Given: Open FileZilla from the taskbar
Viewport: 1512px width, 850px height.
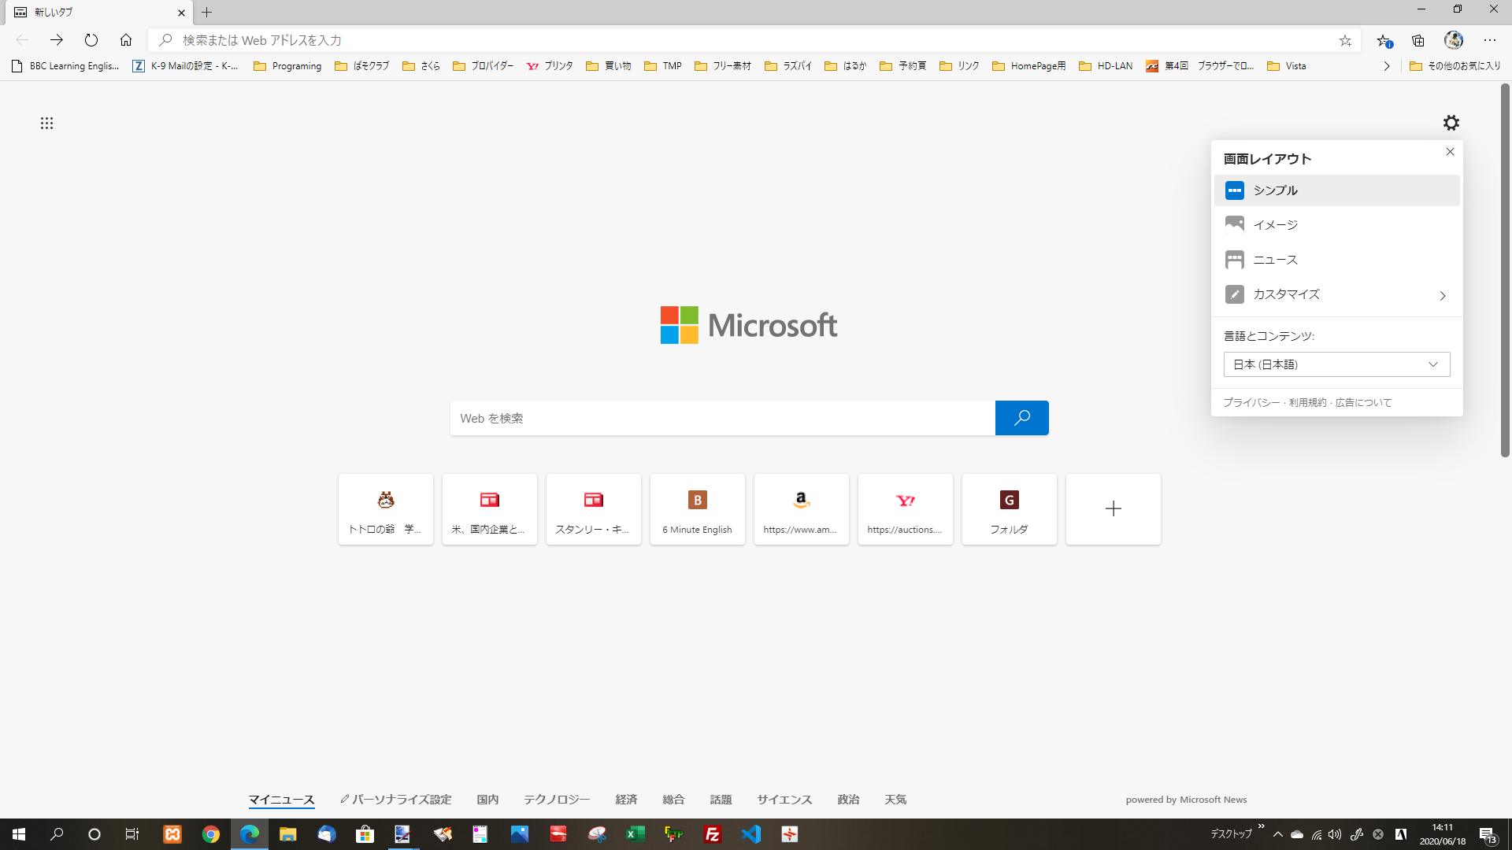Looking at the screenshot, I should 713,834.
